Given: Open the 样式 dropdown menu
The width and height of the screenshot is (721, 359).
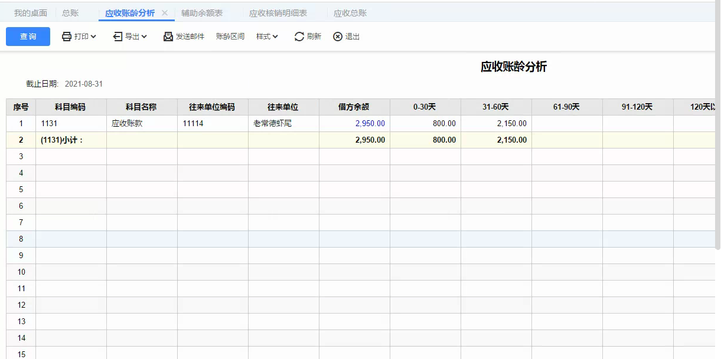Looking at the screenshot, I should click(267, 37).
